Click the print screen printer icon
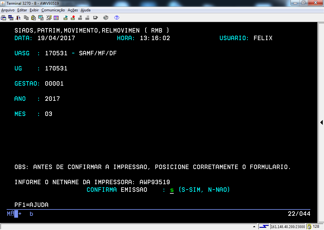 coord(106,18)
